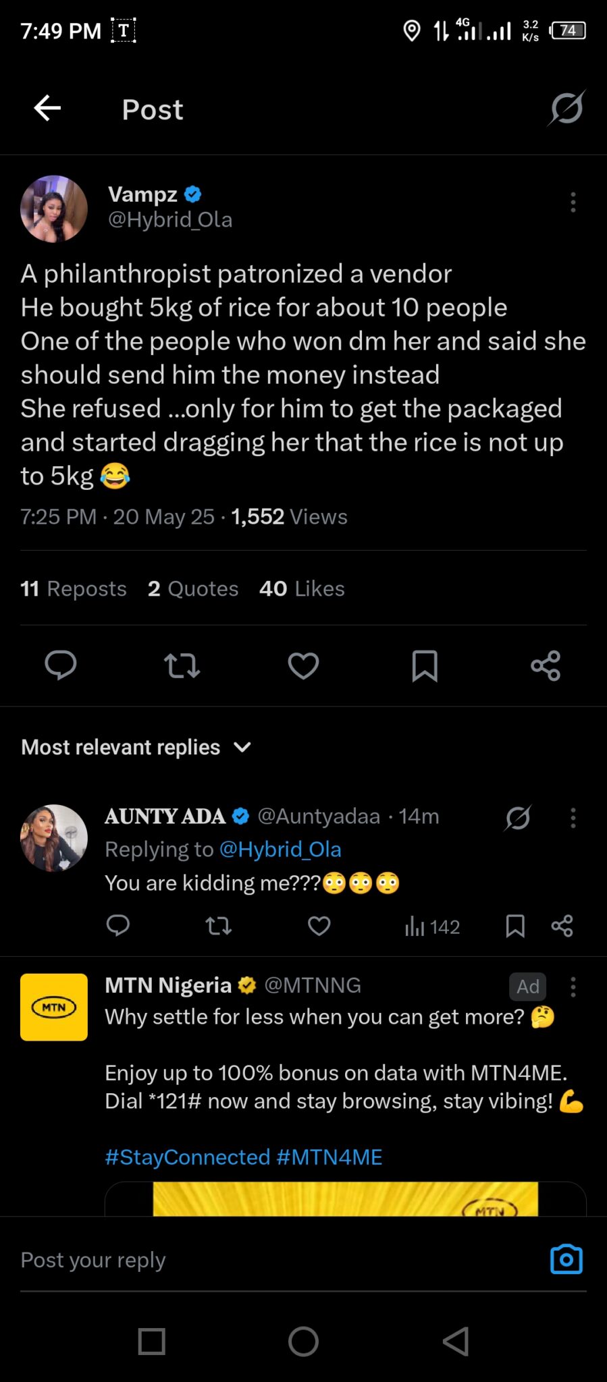Share AUNTY ADA's reply
The height and width of the screenshot is (1382, 607).
[x=562, y=926]
